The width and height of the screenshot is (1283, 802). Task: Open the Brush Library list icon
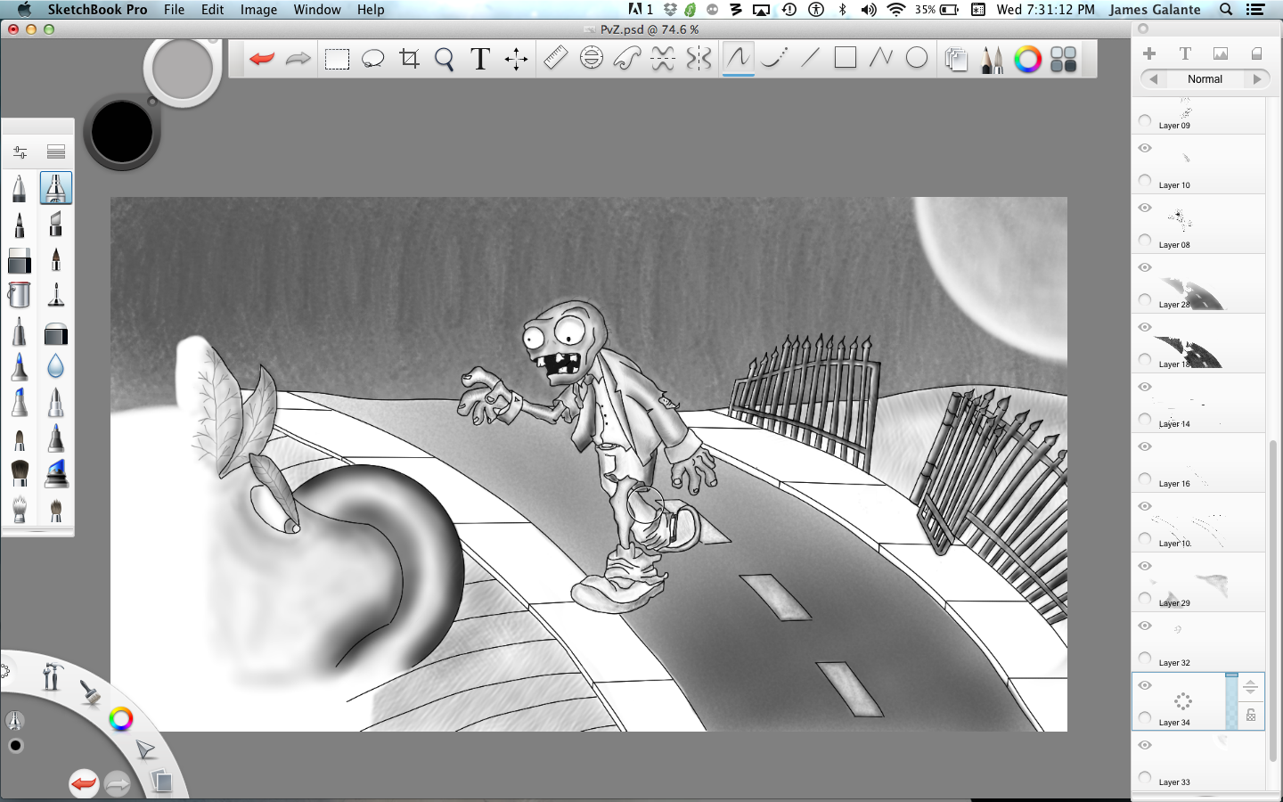click(56, 152)
